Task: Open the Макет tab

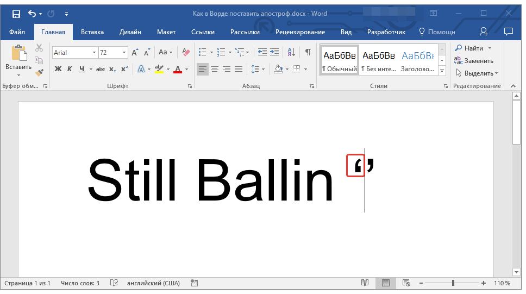Action: pyautogui.click(x=166, y=32)
